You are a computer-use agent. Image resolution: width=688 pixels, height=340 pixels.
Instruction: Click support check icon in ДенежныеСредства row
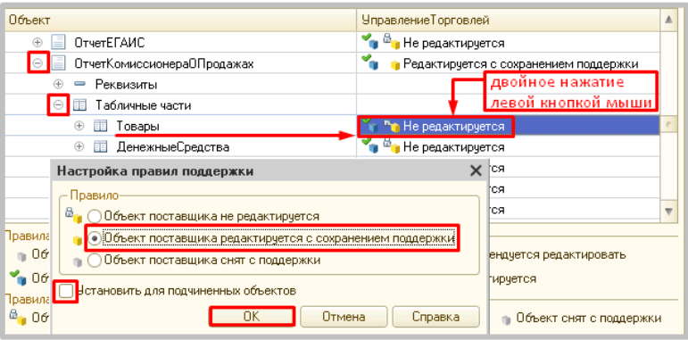(370, 145)
